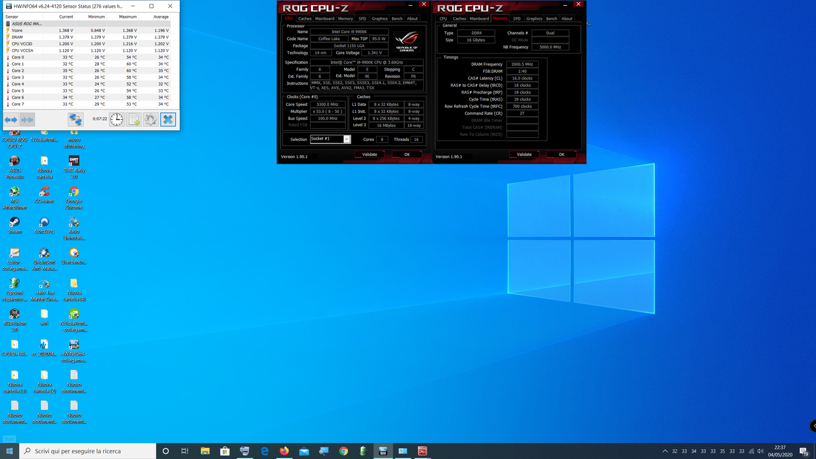Click the remote sensor monitoring icon in HWiNFO
This screenshot has height=459, width=816.
pos(76,120)
